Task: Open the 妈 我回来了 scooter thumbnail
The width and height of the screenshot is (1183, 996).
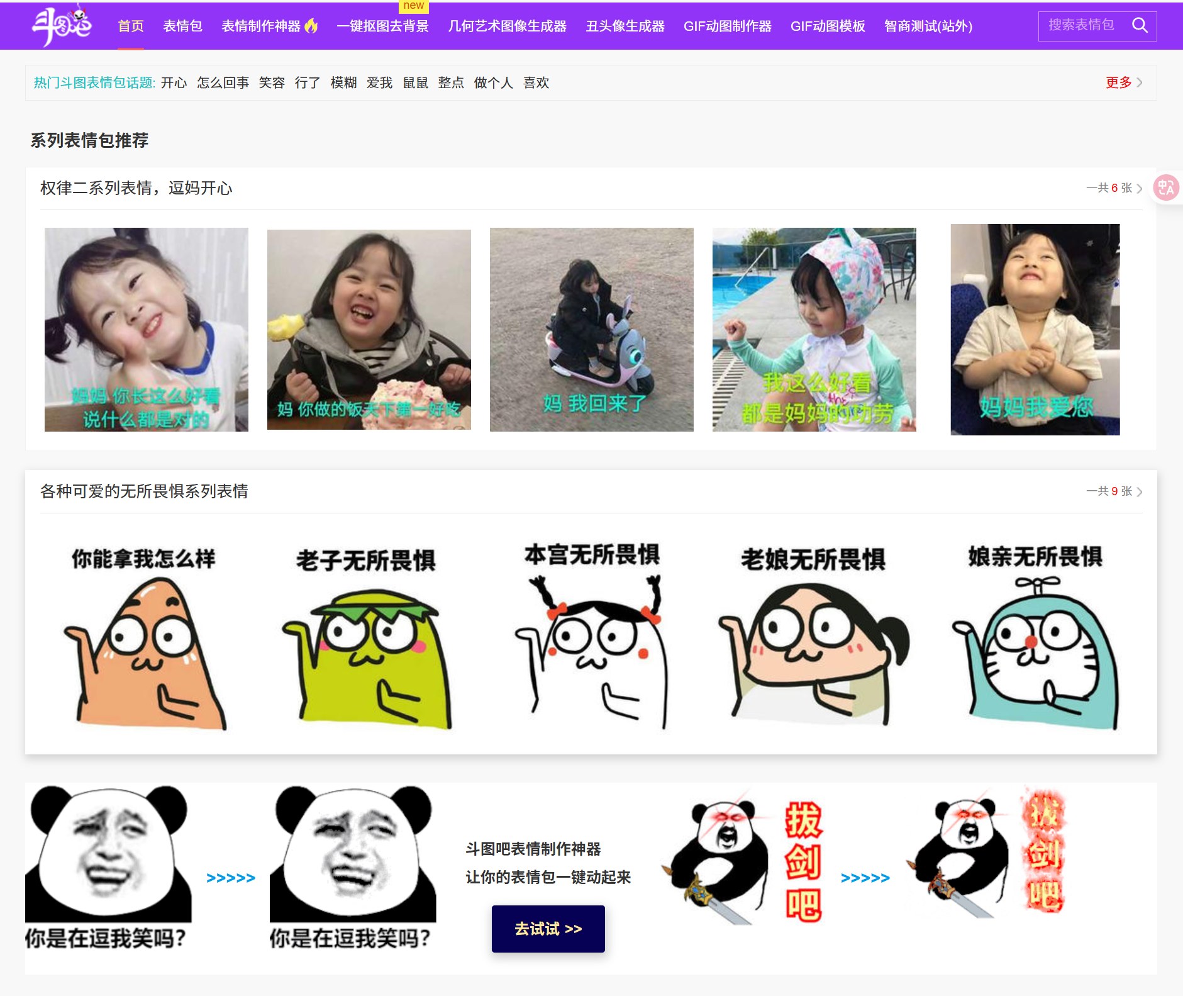Action: 591,330
